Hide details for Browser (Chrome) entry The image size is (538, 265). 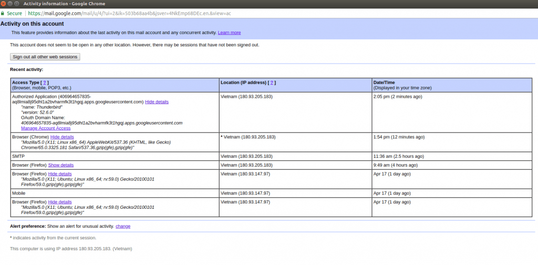point(62,137)
